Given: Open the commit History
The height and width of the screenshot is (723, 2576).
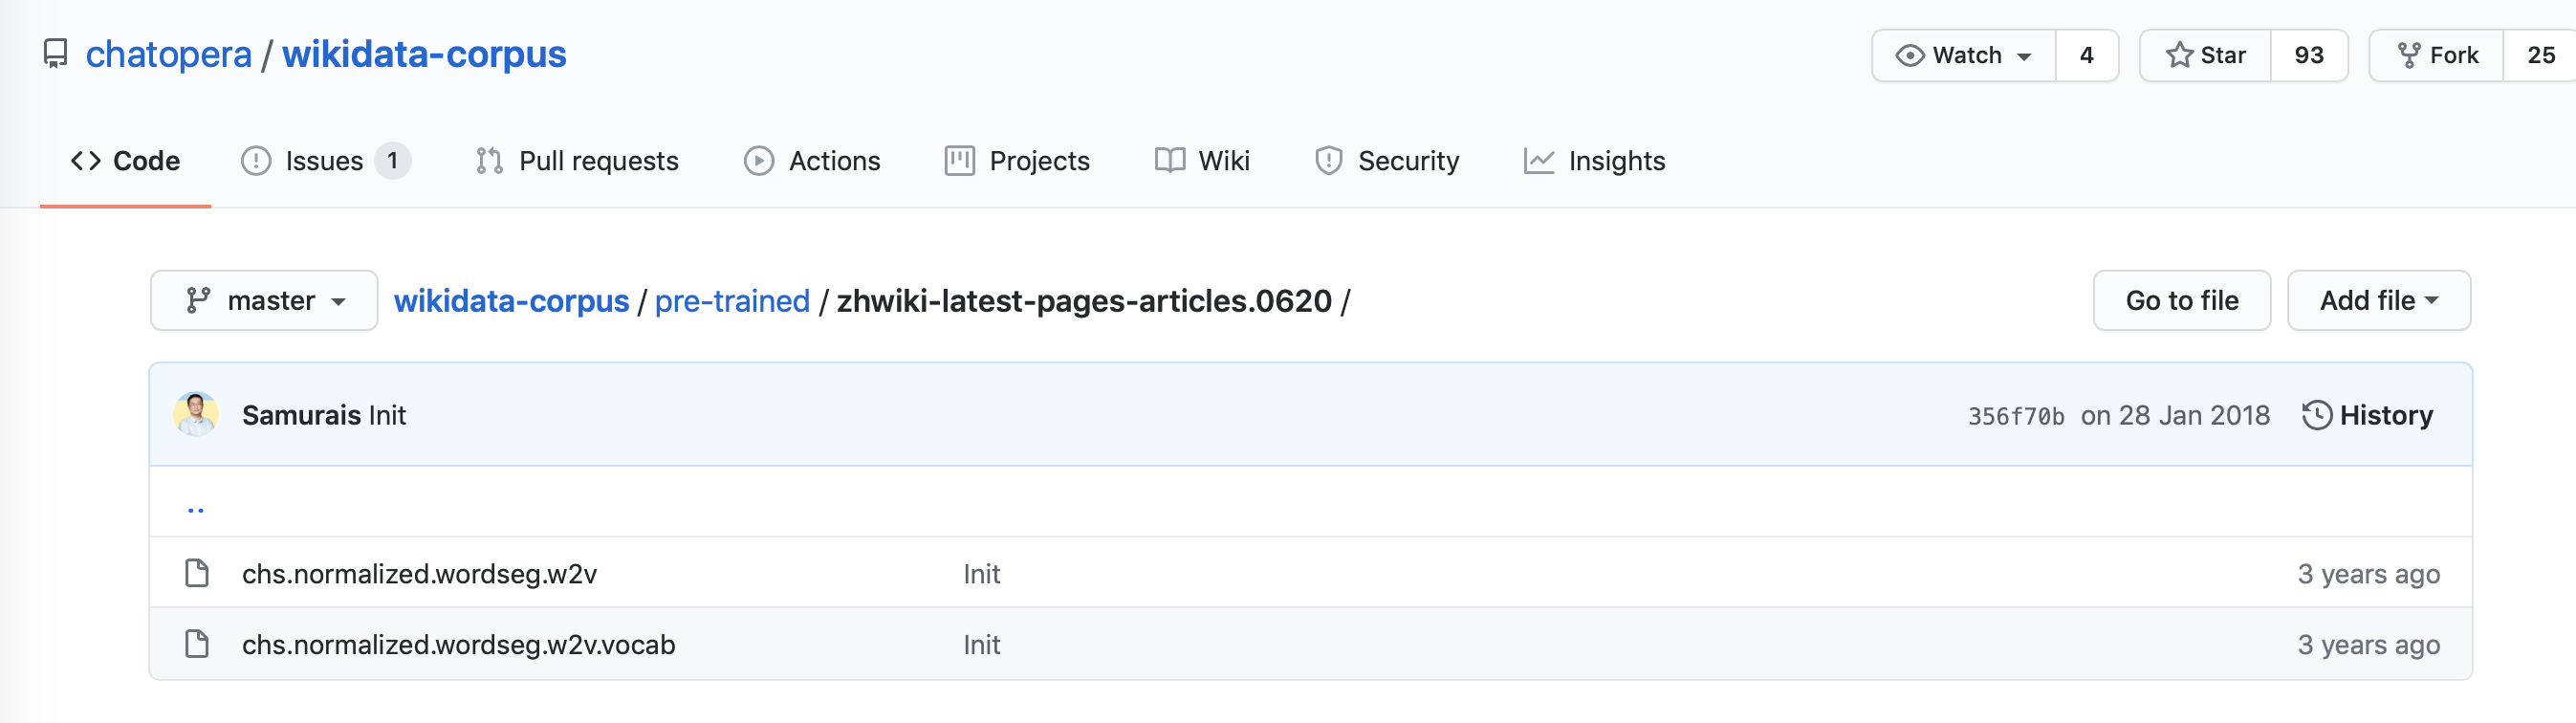Looking at the screenshot, I should (x=2367, y=415).
